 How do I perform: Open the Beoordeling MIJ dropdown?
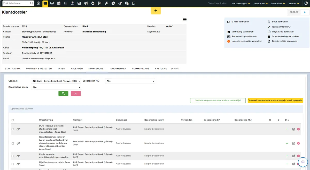tap(130, 81)
